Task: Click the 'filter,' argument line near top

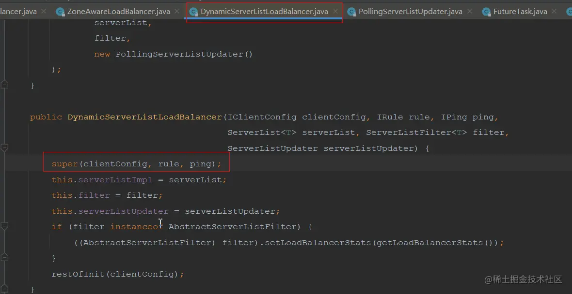Action: click(x=112, y=38)
